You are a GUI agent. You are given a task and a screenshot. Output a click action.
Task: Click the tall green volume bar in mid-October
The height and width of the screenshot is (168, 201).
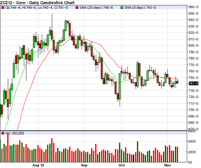(138, 152)
